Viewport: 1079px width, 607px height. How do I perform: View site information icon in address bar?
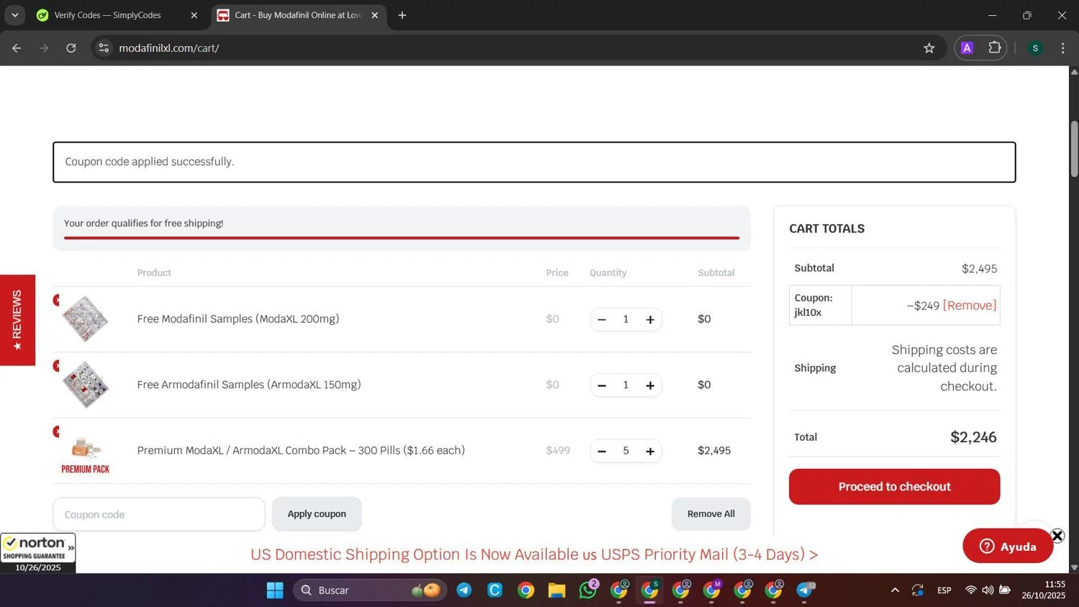(104, 48)
